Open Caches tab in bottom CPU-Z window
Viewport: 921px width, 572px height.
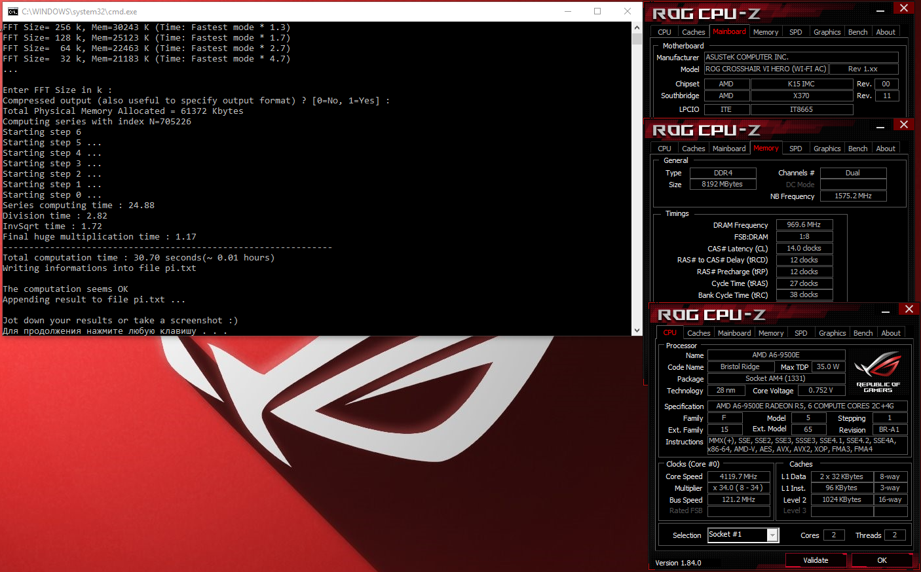tap(698, 333)
